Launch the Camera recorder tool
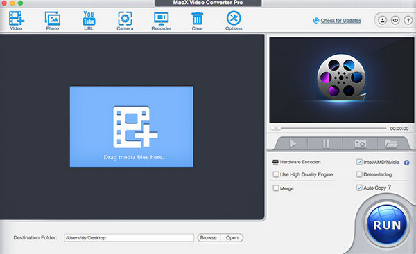Viewport: 416px width, 254px height. click(125, 20)
